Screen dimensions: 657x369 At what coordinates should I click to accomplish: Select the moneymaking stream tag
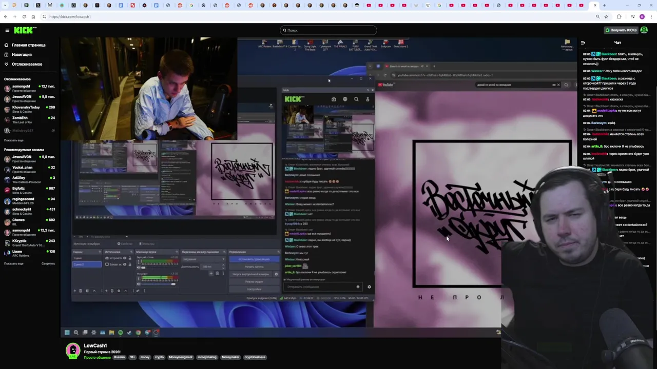tap(207, 357)
